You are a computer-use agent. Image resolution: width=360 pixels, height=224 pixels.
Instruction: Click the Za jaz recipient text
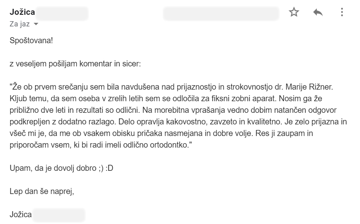20,24
